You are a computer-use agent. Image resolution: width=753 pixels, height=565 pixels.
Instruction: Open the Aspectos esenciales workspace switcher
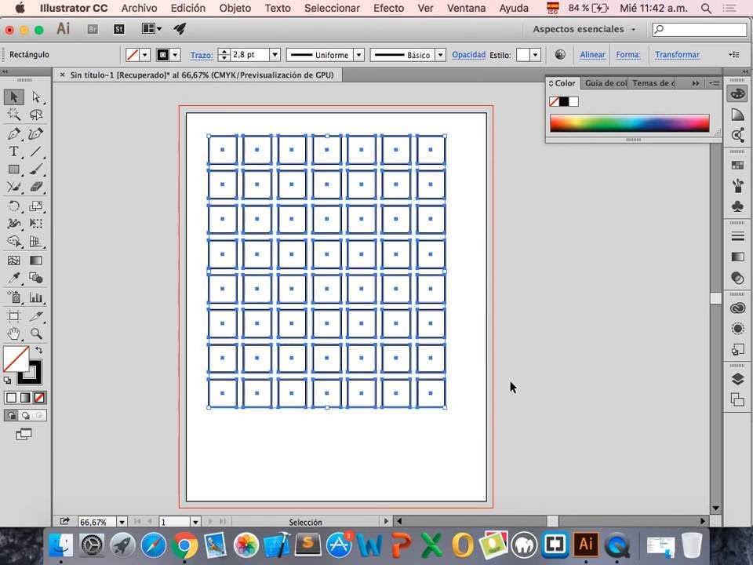pos(584,29)
